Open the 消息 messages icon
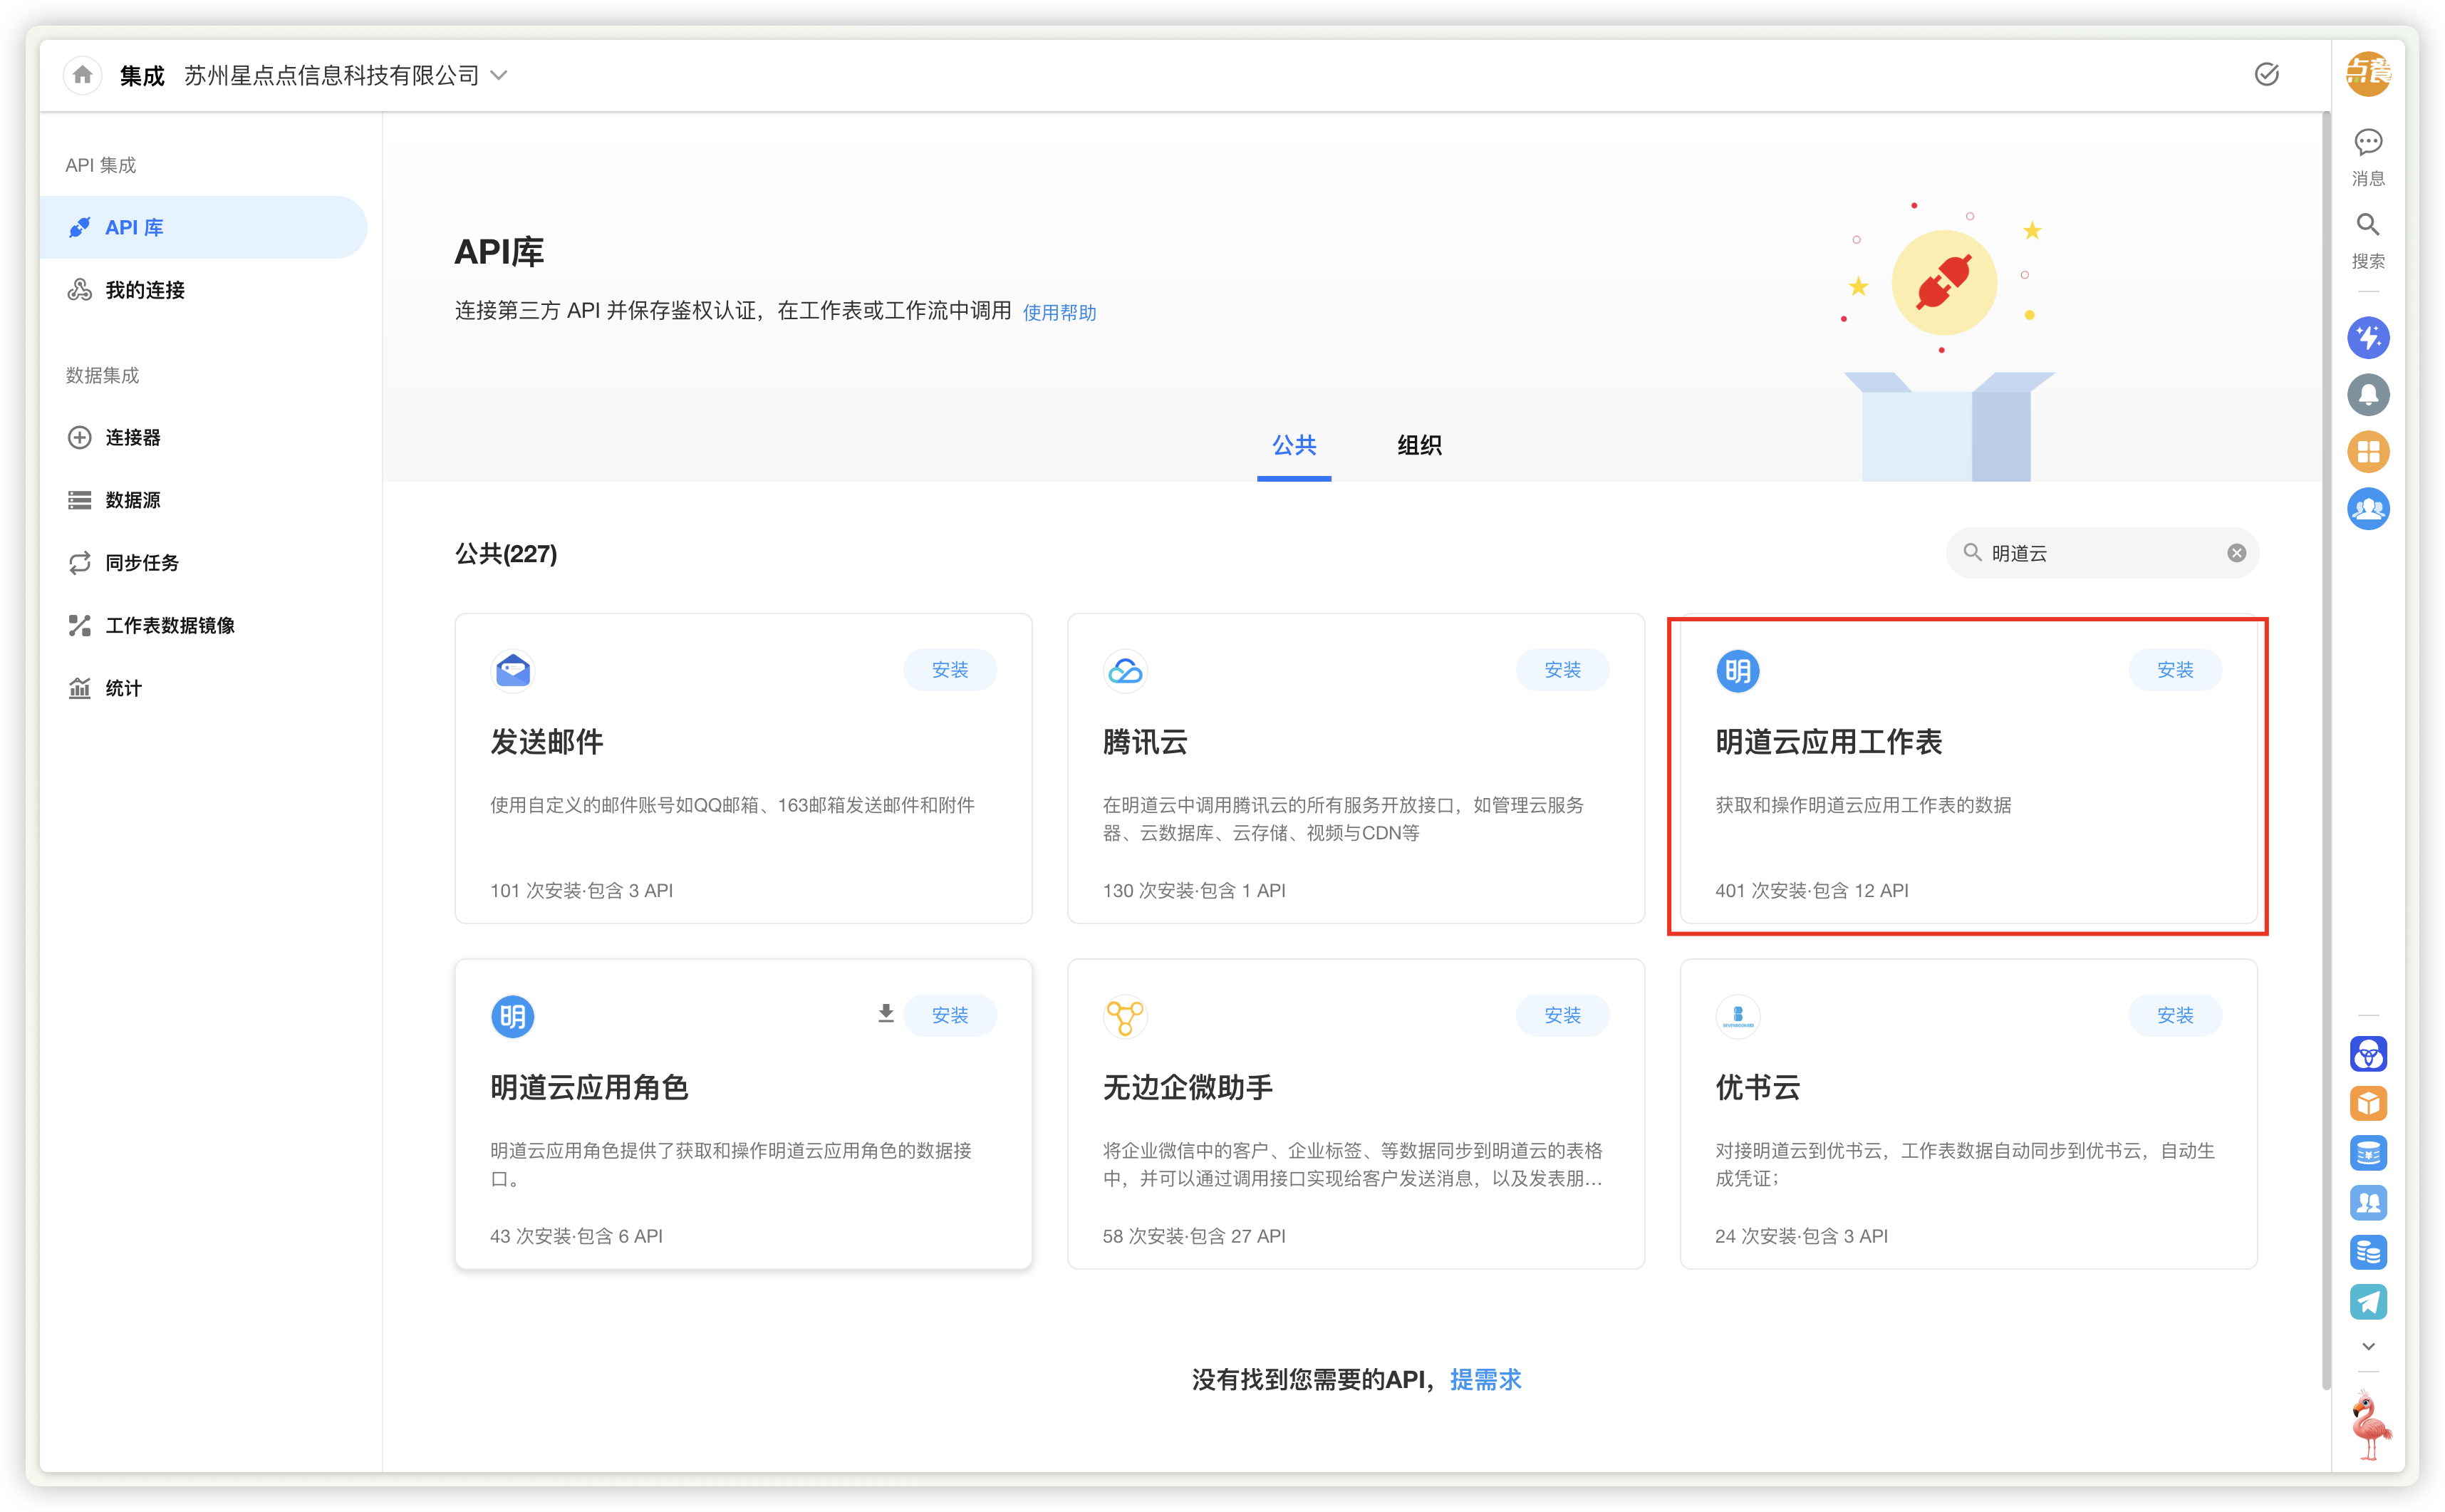The height and width of the screenshot is (1512, 2445). tap(2367, 143)
